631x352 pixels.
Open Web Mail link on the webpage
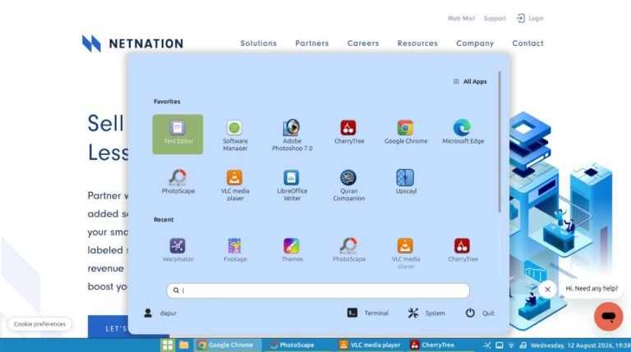pyautogui.click(x=461, y=19)
